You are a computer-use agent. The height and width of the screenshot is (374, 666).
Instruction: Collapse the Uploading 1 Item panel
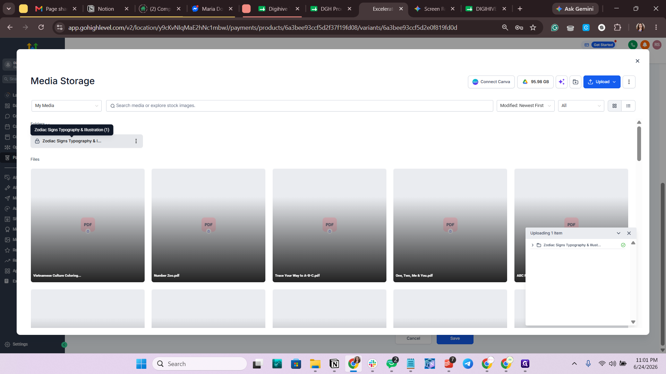[x=618, y=233]
